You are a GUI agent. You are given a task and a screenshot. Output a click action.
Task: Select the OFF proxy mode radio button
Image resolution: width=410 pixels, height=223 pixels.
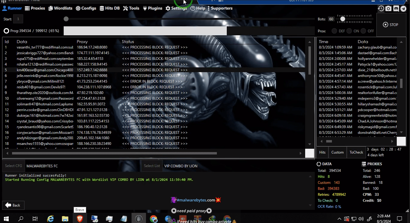pyautogui.click(x=363, y=31)
